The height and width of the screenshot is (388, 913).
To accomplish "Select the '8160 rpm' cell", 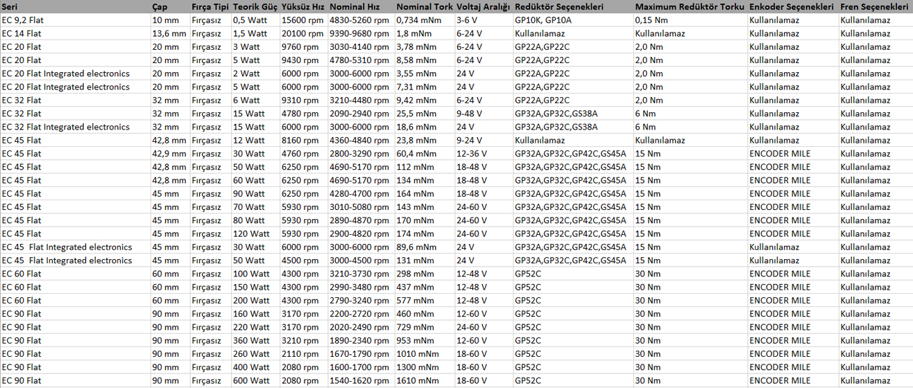I will point(303,140).
